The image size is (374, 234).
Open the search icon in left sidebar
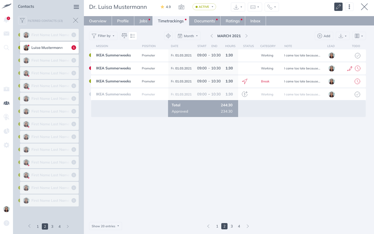point(6,48)
